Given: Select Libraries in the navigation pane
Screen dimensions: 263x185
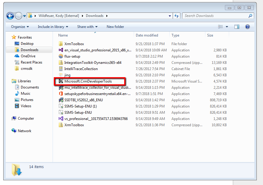Looking at the screenshot, I should click(x=21, y=81).
